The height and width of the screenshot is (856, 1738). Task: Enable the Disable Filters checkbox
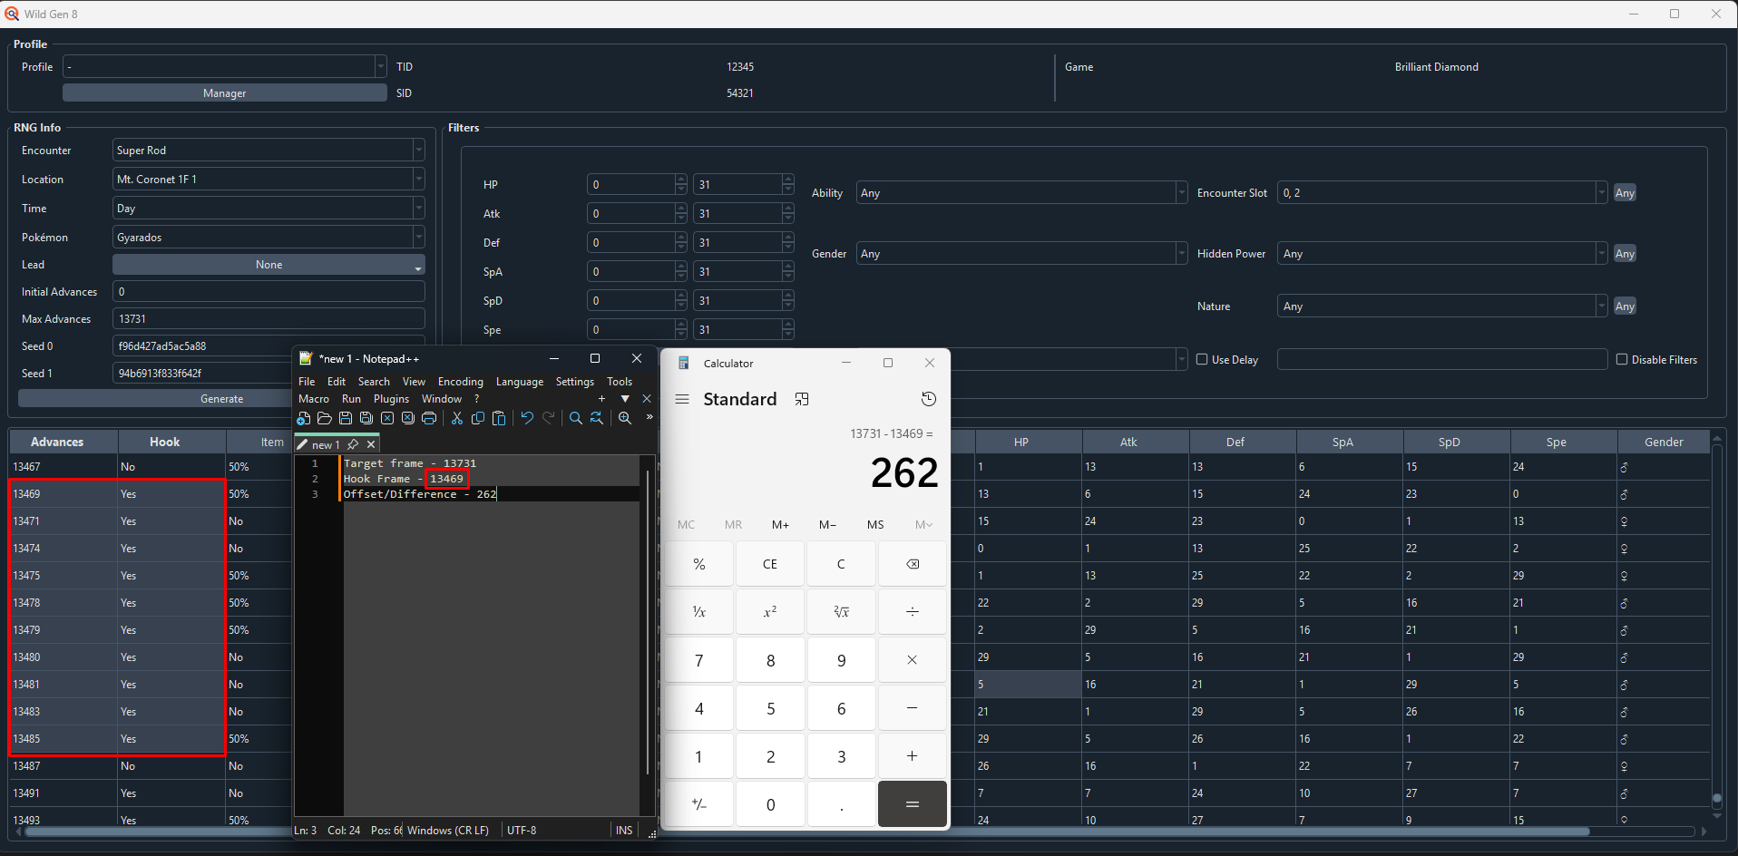click(1622, 359)
